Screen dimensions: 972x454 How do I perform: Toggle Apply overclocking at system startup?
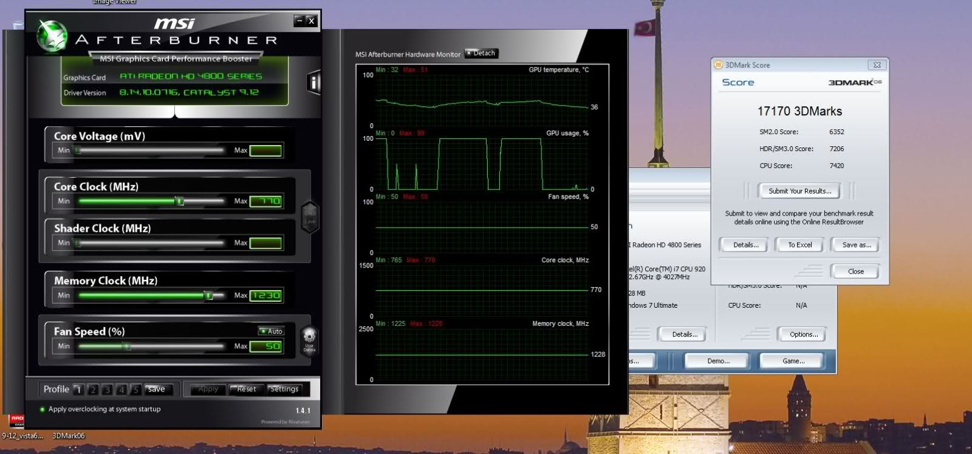[x=100, y=409]
